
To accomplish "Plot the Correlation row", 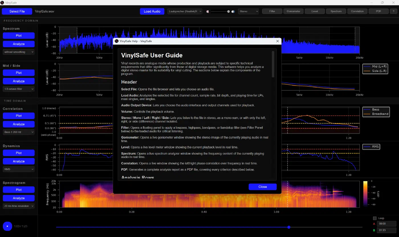I will pos(19,116).
